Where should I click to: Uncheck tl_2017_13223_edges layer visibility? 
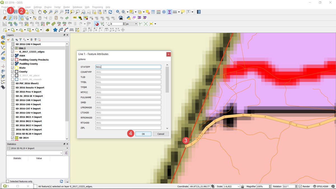coord(13,52)
